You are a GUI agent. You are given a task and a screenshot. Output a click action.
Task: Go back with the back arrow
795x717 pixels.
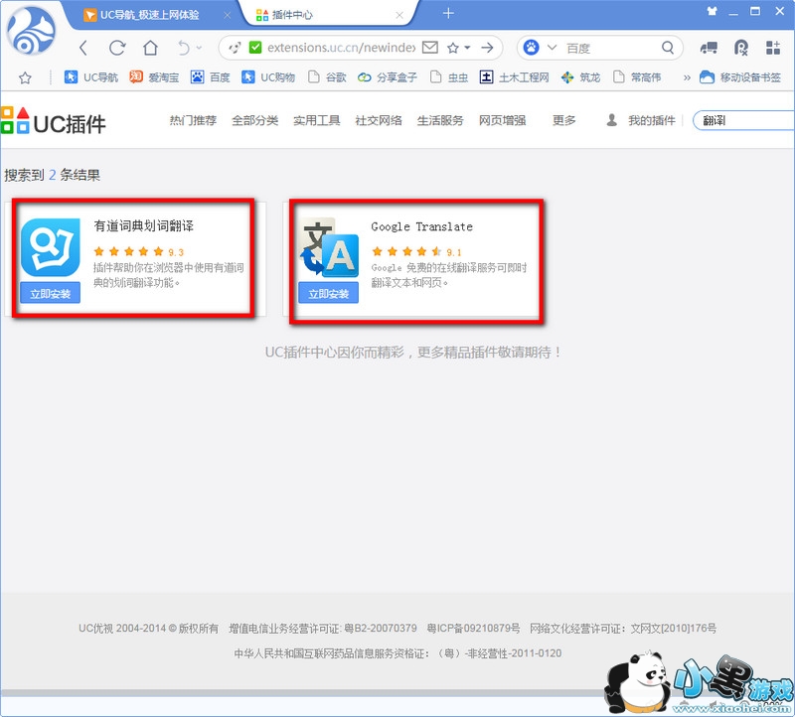(84, 48)
